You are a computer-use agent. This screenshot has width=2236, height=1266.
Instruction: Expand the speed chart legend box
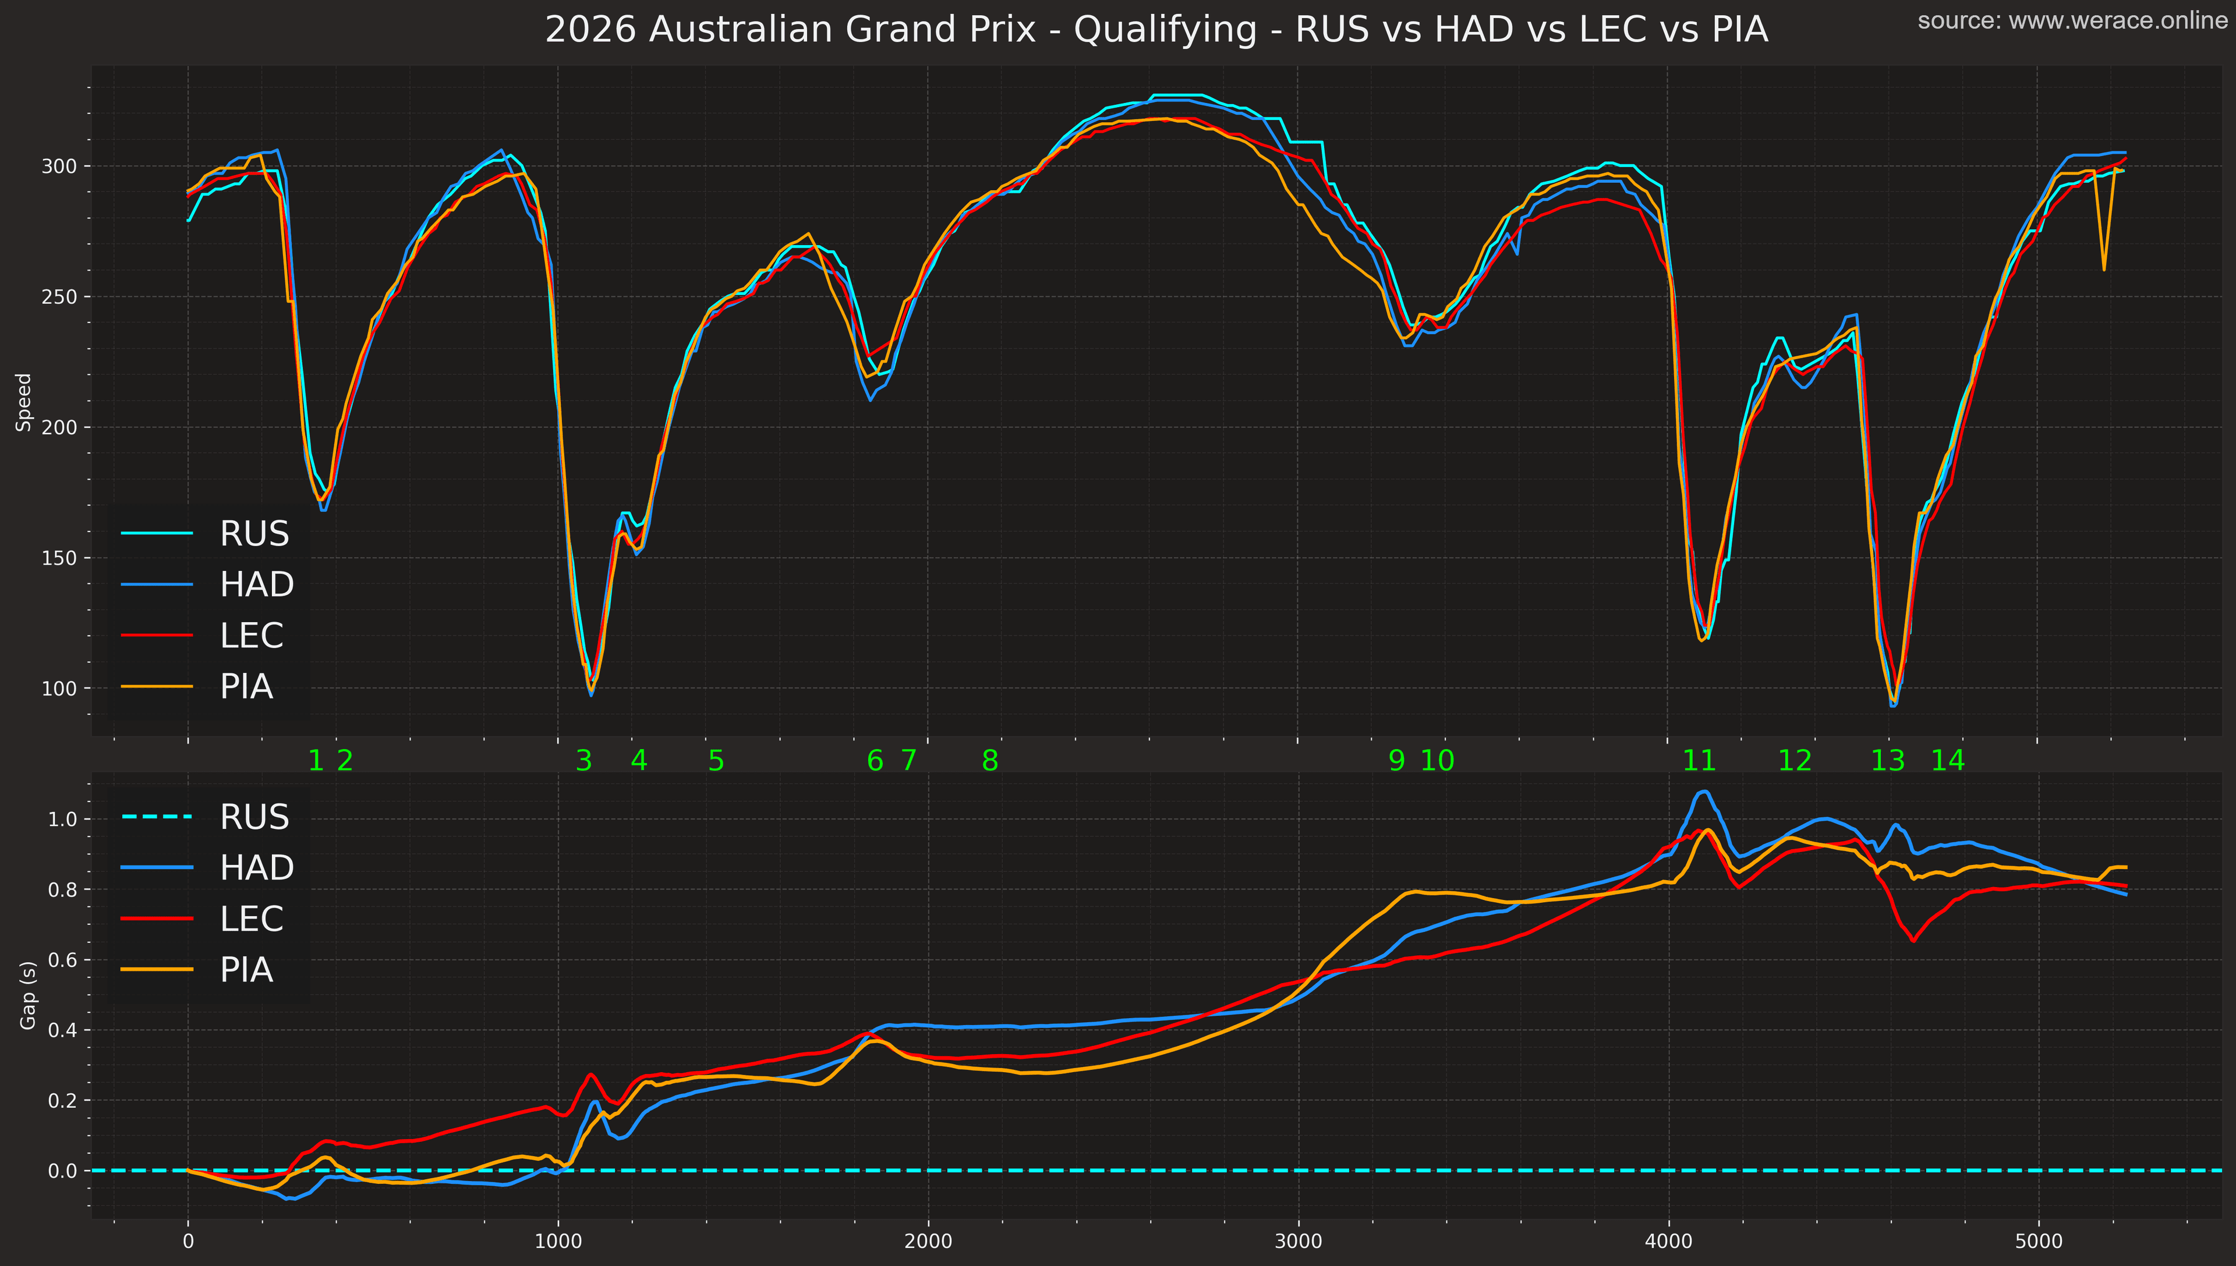208,609
